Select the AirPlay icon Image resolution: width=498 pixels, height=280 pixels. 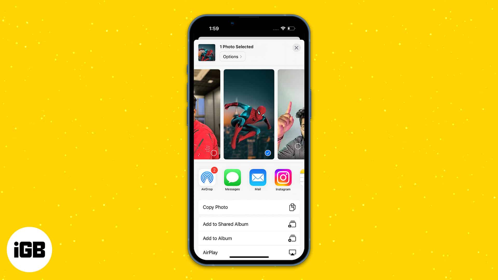point(292,252)
